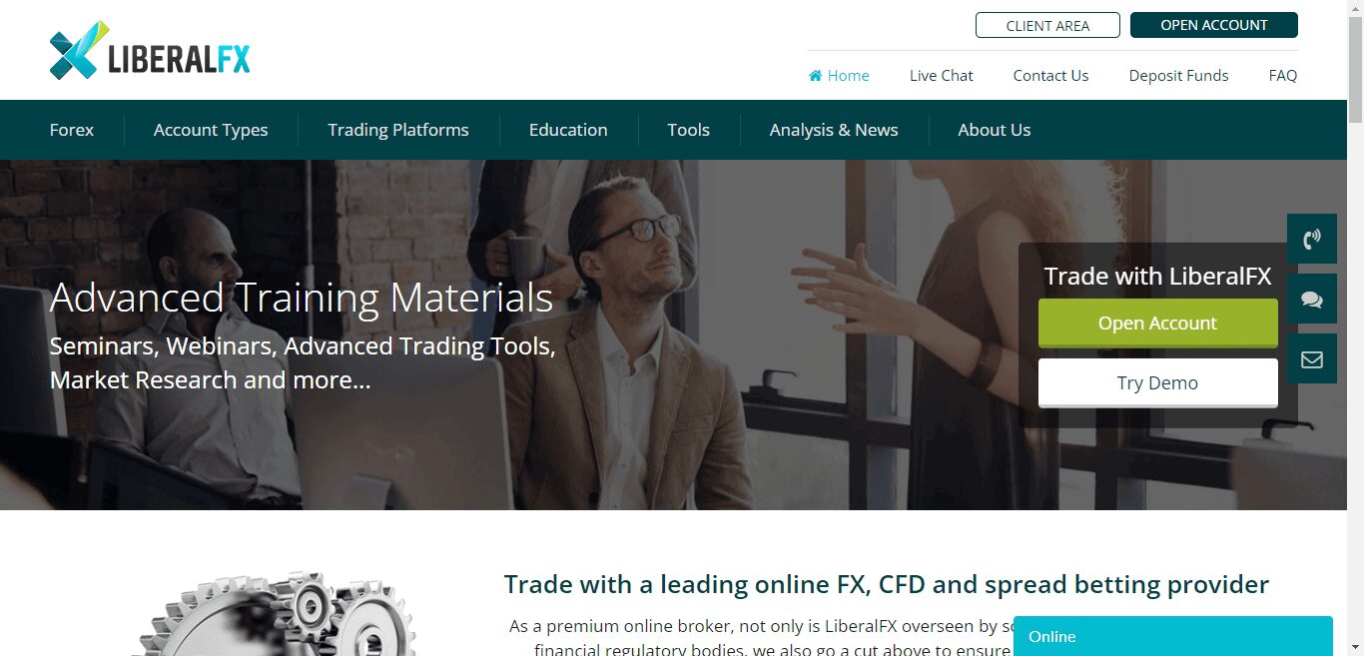The height and width of the screenshot is (656, 1364).
Task: Open the Forex menu
Action: (x=72, y=130)
